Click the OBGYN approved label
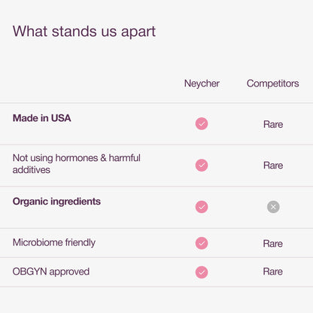Screen dimensions: 313x313 click(51, 272)
